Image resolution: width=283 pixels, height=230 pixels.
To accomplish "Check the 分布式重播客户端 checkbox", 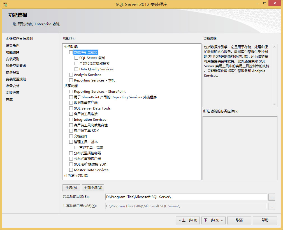I will 71,159.
